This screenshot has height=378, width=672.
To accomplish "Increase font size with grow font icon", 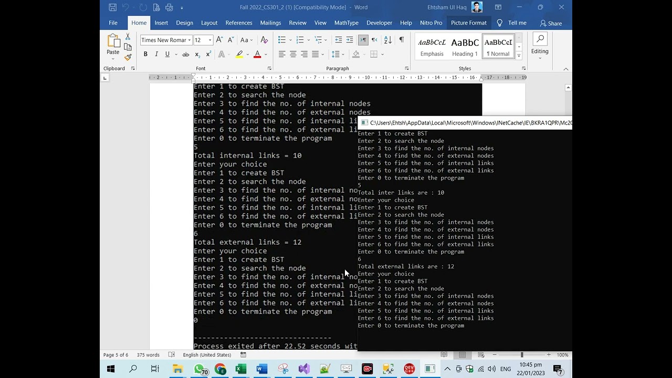I will pos(219,40).
